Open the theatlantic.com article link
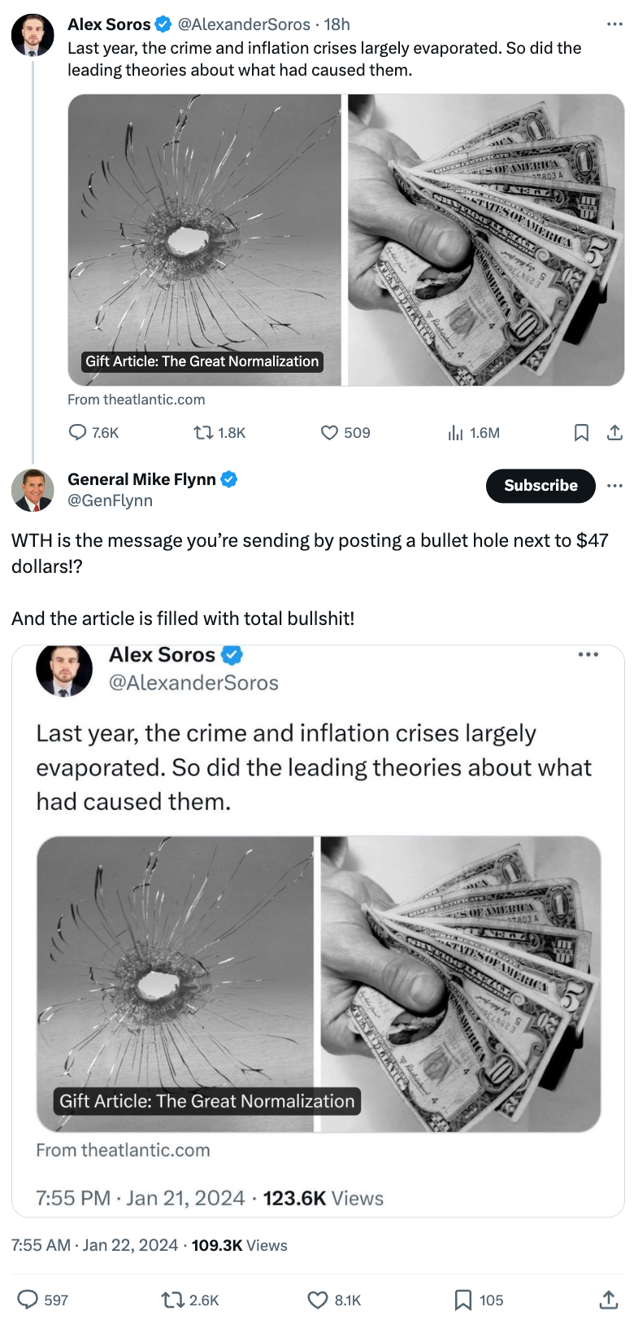Viewport: 634px width, 1320px height. (136, 399)
